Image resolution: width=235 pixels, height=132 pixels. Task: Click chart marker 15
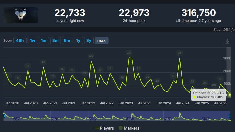click(72, 70)
